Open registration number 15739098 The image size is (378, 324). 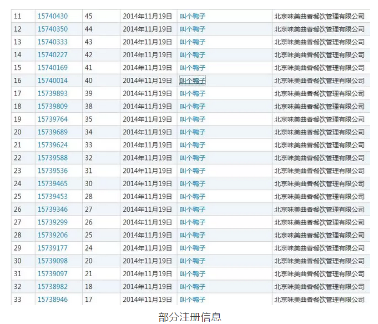tap(52, 261)
